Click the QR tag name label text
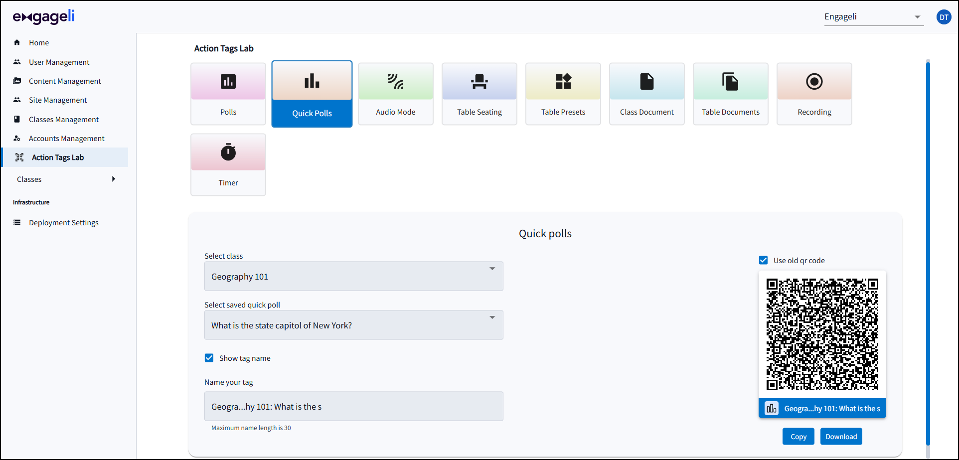Viewport: 959px width, 460px height. pyautogui.click(x=832, y=409)
